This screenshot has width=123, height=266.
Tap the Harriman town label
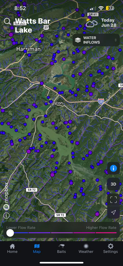pyautogui.click(x=29, y=49)
